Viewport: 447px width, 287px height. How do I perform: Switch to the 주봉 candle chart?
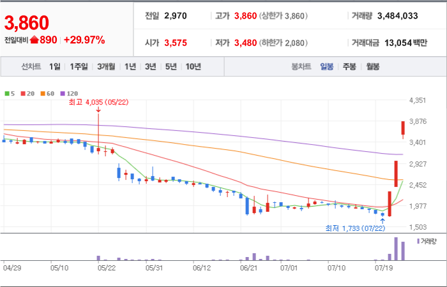(349, 67)
